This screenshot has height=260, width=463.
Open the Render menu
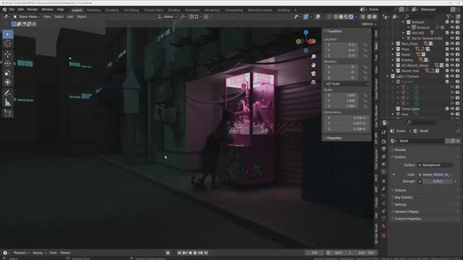tap(32, 9)
